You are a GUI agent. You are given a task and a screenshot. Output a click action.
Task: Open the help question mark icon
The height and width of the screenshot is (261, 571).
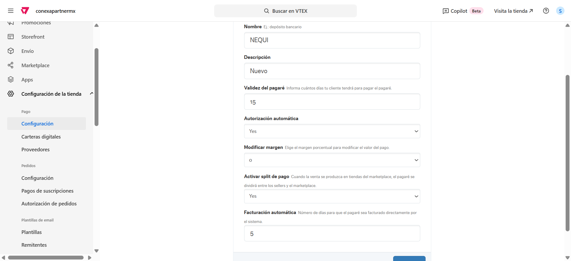click(546, 11)
